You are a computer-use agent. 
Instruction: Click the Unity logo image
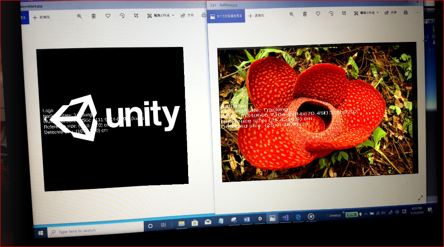click(113, 119)
